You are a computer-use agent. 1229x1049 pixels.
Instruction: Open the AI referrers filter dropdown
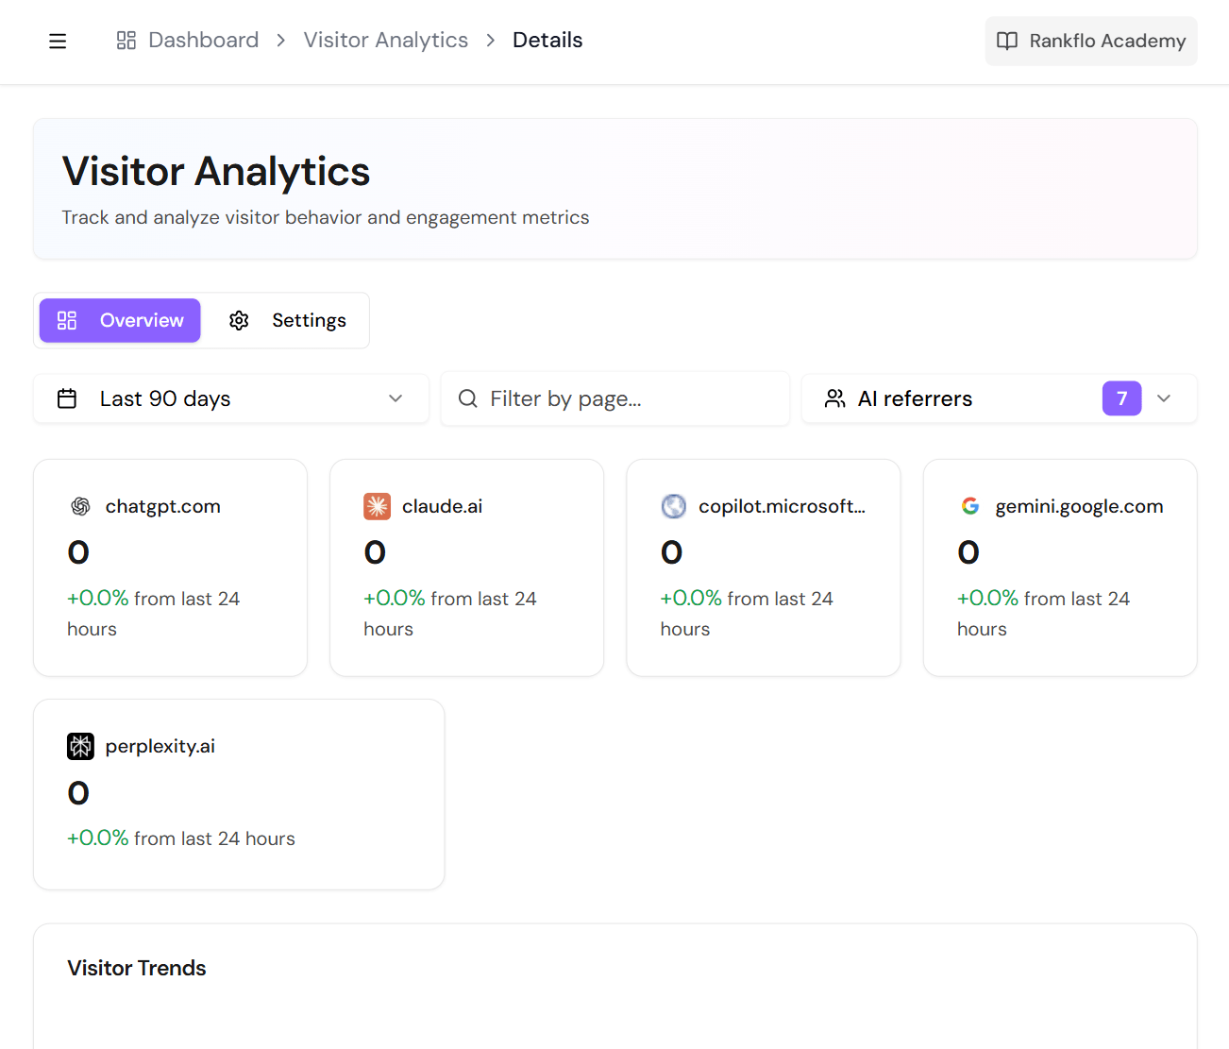pos(1164,398)
